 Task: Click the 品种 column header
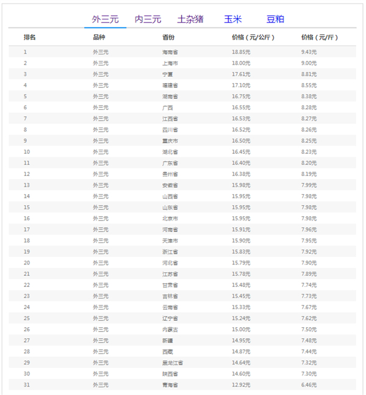pos(99,38)
